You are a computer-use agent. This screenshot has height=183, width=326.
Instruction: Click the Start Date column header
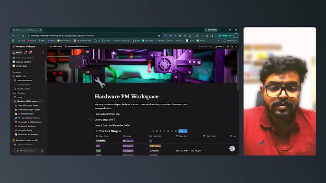pos(182,136)
